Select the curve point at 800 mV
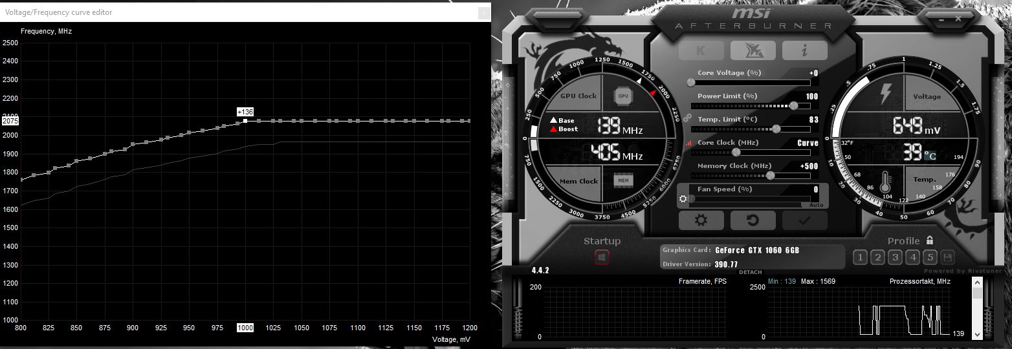The width and height of the screenshot is (1012, 349). pyautogui.click(x=21, y=179)
